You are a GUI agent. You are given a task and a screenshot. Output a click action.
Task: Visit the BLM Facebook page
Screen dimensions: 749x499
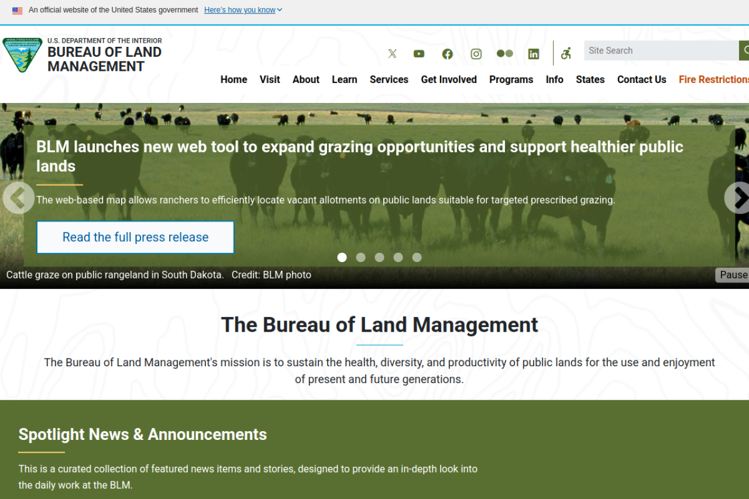(x=448, y=54)
